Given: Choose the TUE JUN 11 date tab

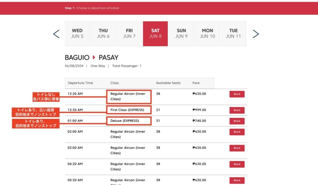Looking at the screenshot, I should tap(234, 34).
